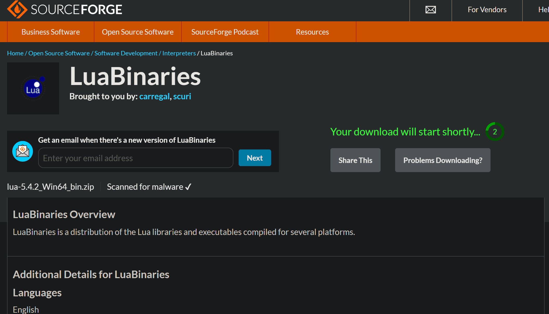Click the email newsletter envelope icon
The image size is (549, 314).
(x=23, y=151)
